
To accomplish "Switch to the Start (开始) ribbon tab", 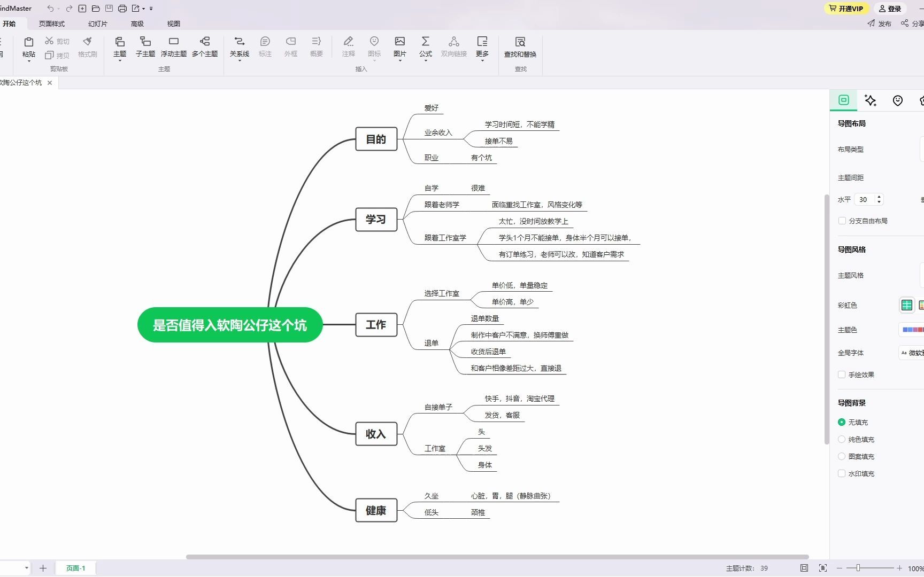I will (x=9, y=24).
